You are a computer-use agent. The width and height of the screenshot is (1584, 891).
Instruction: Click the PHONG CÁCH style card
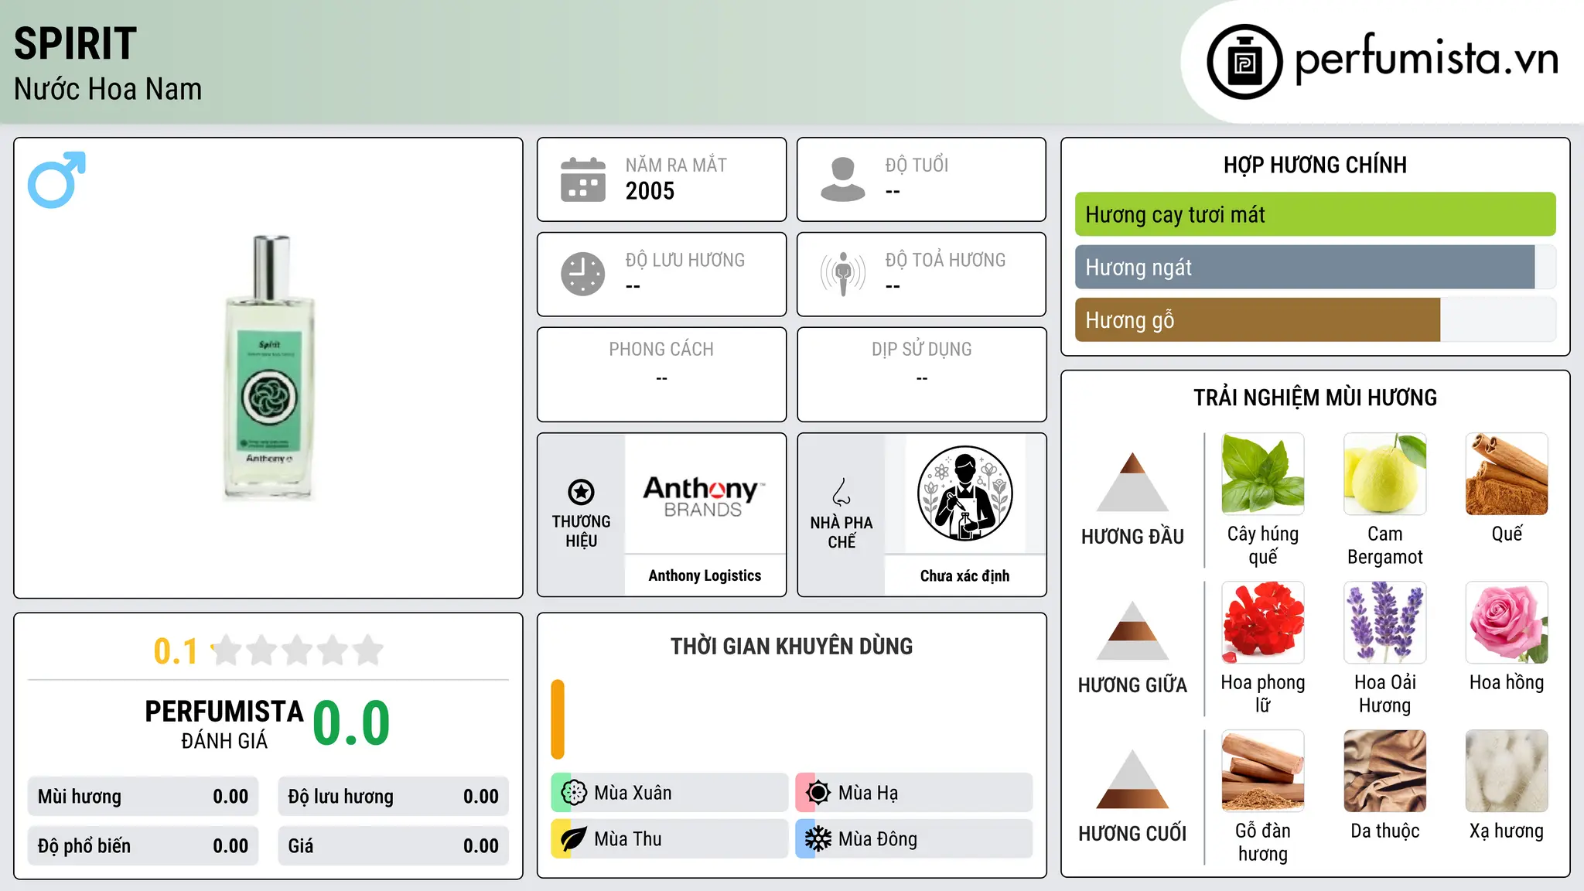tap(661, 374)
